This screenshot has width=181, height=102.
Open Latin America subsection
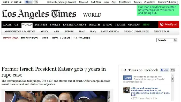click(110, 31)
